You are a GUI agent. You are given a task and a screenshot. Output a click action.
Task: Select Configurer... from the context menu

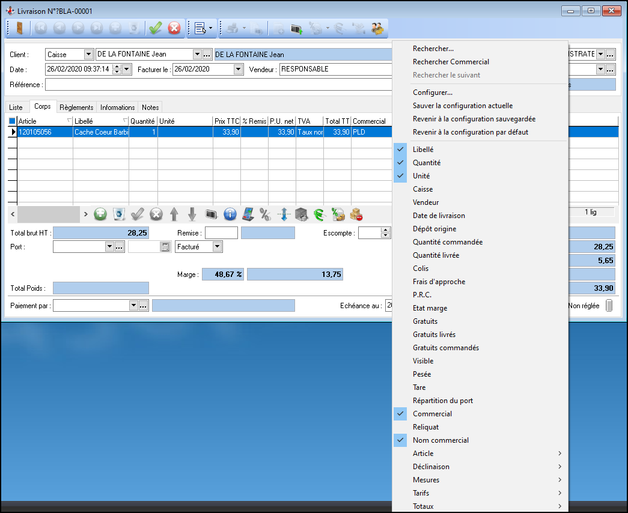point(433,93)
